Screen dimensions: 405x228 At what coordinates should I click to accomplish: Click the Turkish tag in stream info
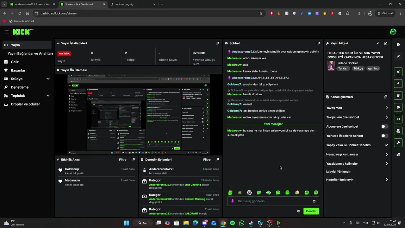(343, 68)
